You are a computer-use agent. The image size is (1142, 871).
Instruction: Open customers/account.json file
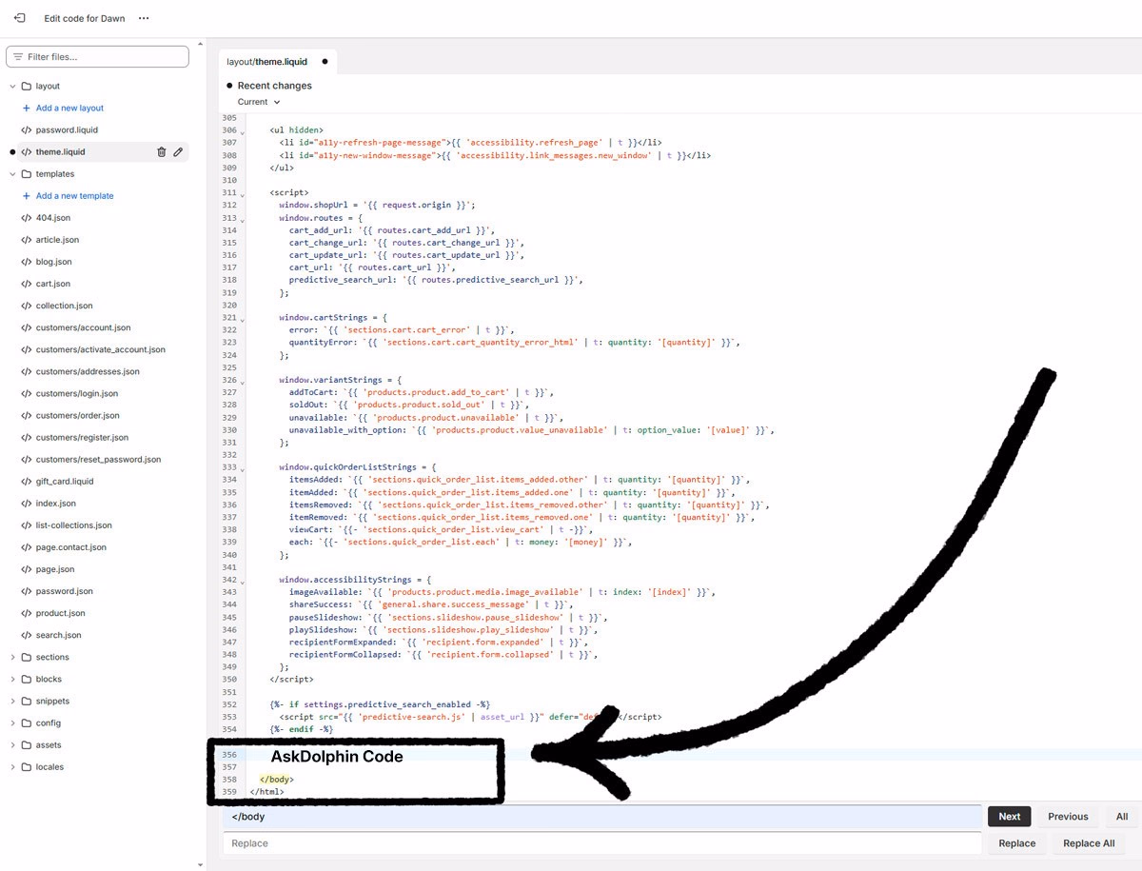pos(83,327)
